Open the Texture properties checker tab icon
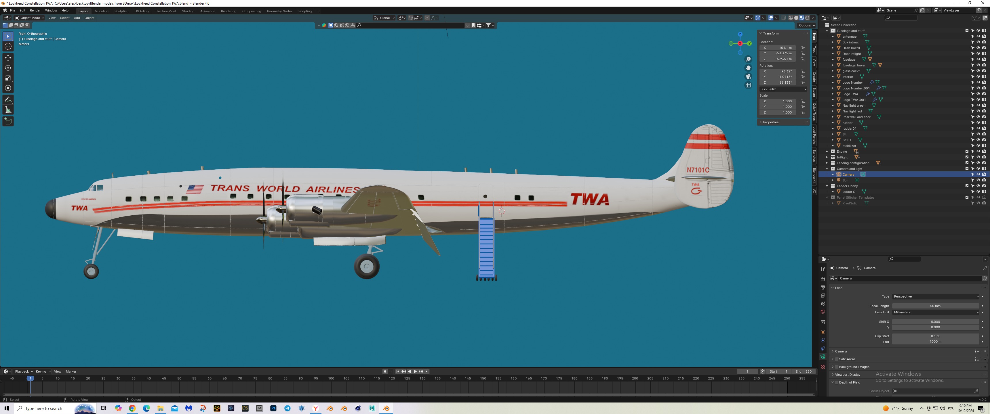990x414 pixels. (x=823, y=367)
